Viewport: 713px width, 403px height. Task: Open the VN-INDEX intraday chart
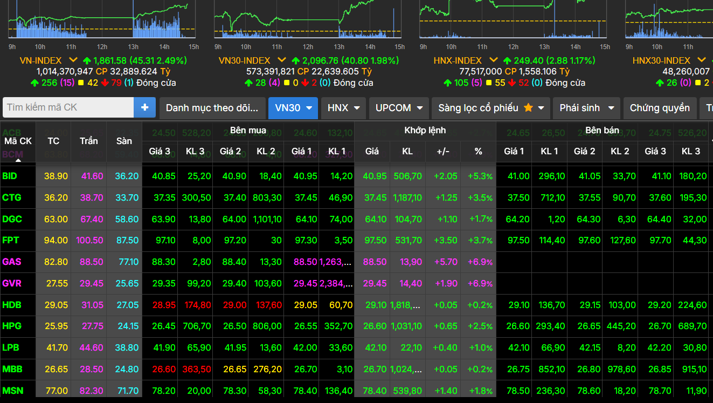coord(102,22)
